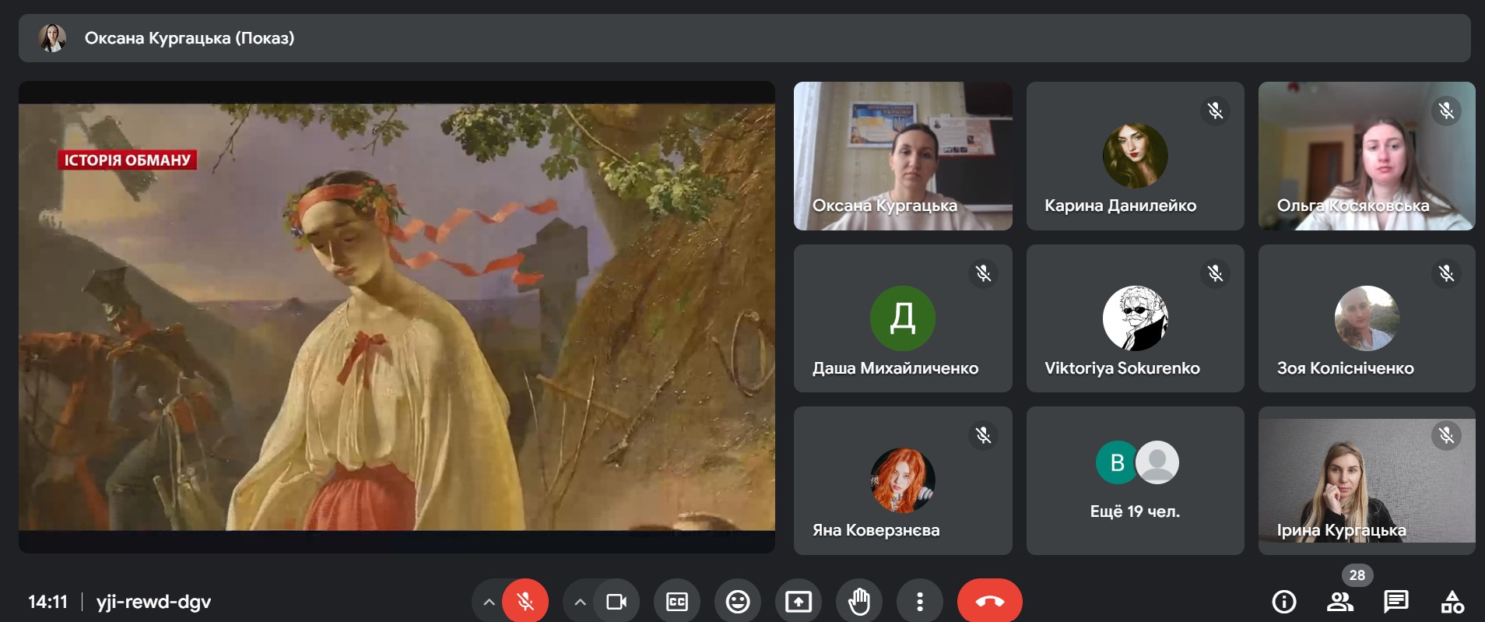
Task: Open meeting details info icon
Action: [x=1284, y=602]
